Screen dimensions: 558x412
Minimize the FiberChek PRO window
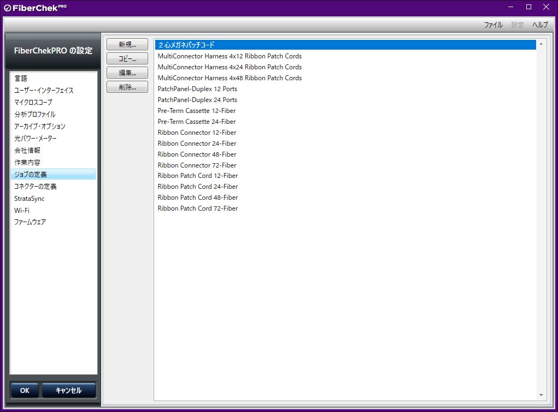510,7
